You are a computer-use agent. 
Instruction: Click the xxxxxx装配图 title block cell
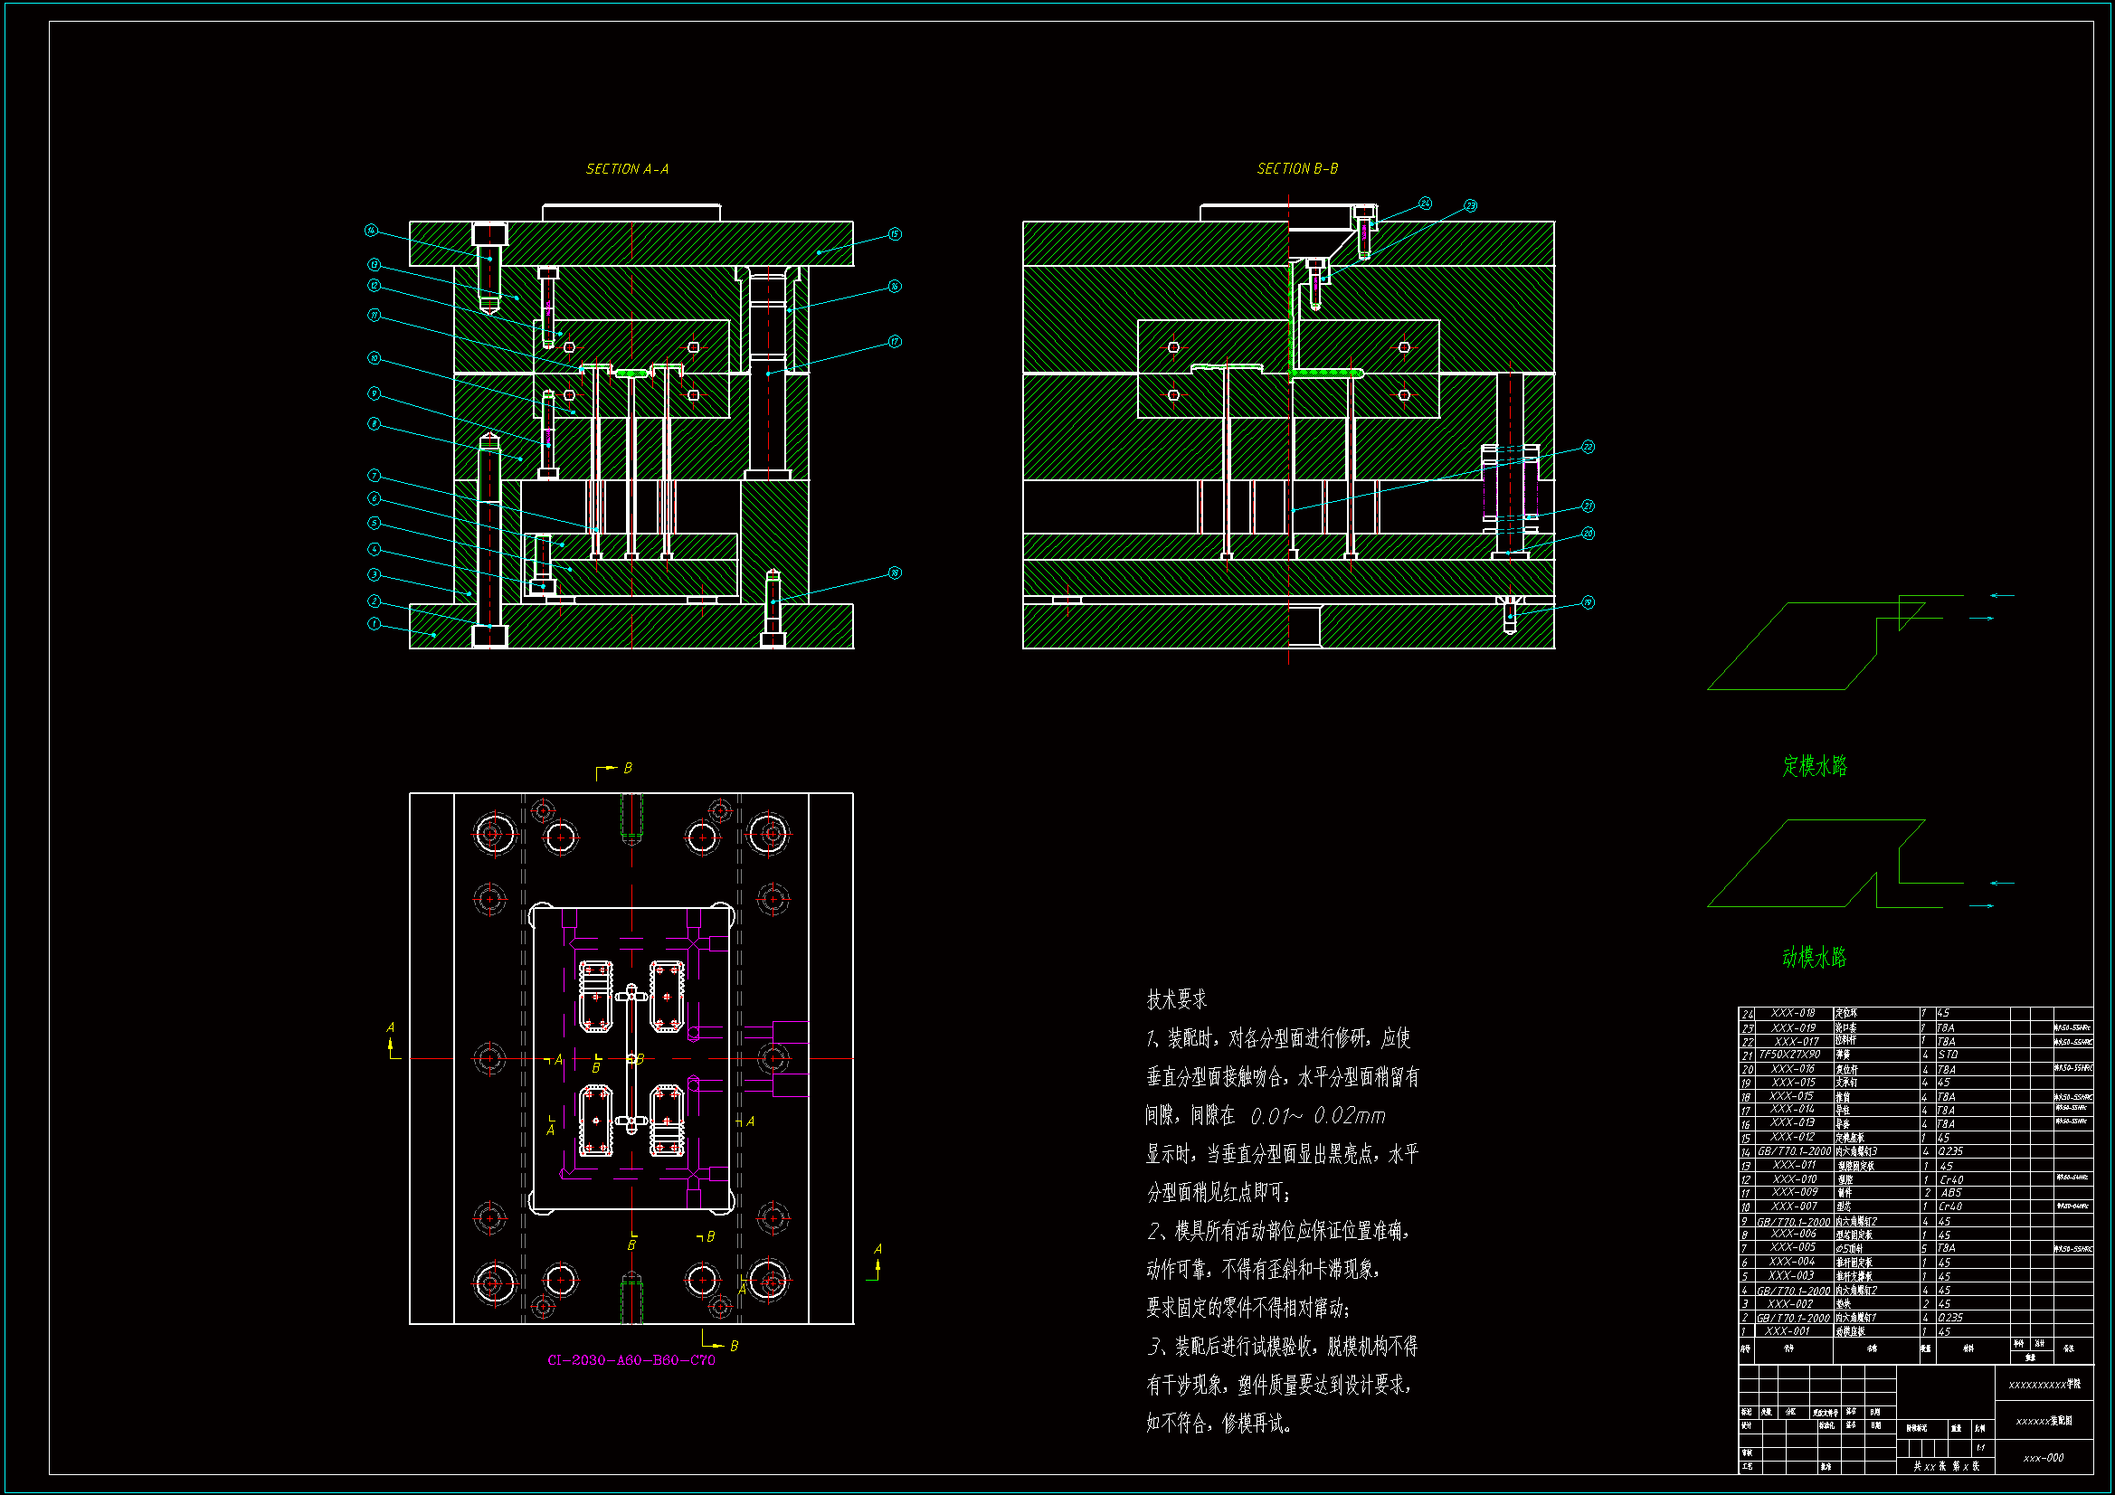[x=2044, y=1422]
